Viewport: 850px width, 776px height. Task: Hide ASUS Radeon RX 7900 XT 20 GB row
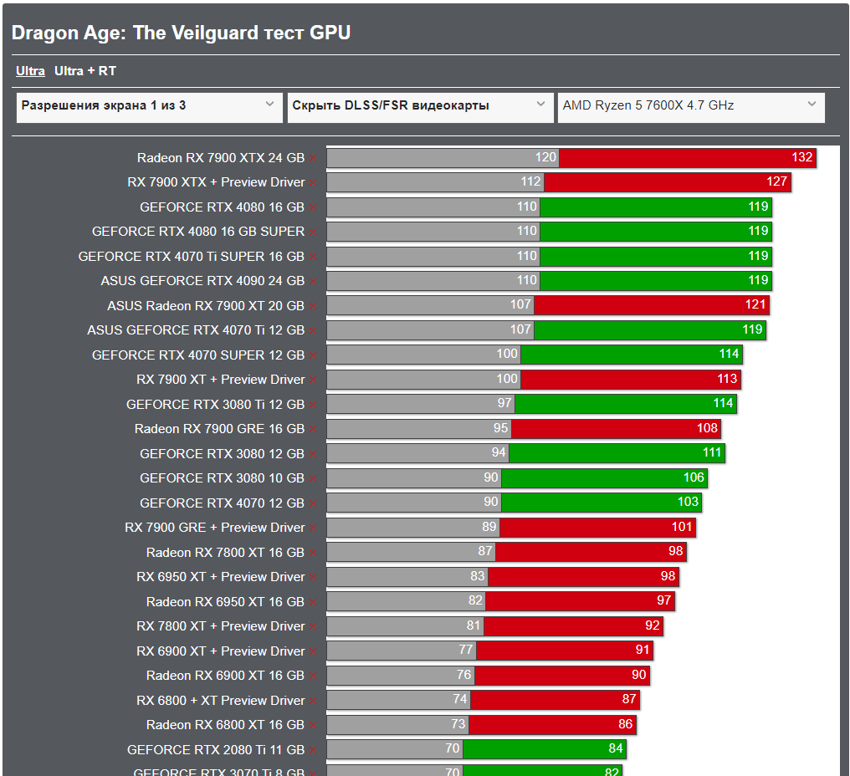coord(313,306)
